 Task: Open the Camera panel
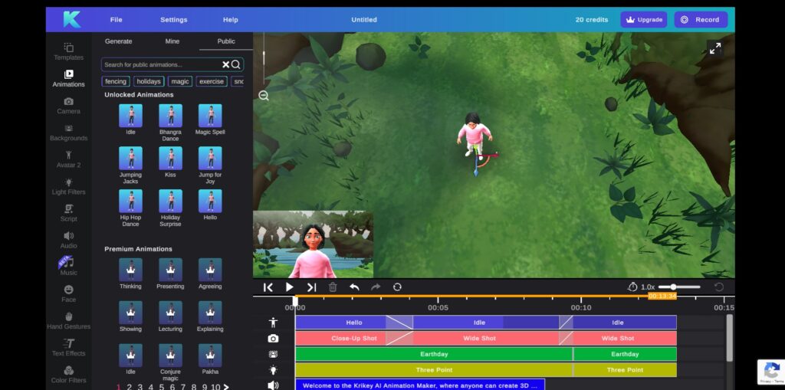pos(68,106)
